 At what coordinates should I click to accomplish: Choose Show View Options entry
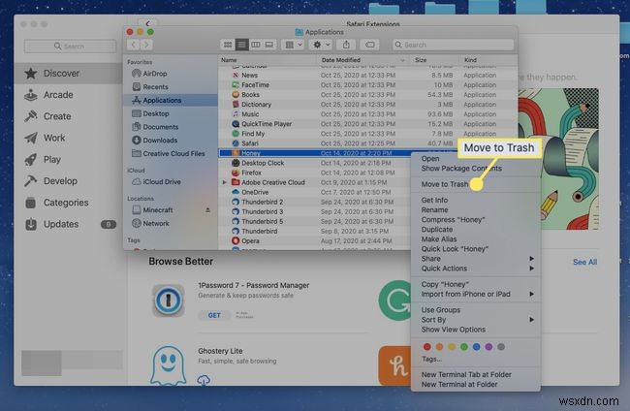click(x=454, y=330)
